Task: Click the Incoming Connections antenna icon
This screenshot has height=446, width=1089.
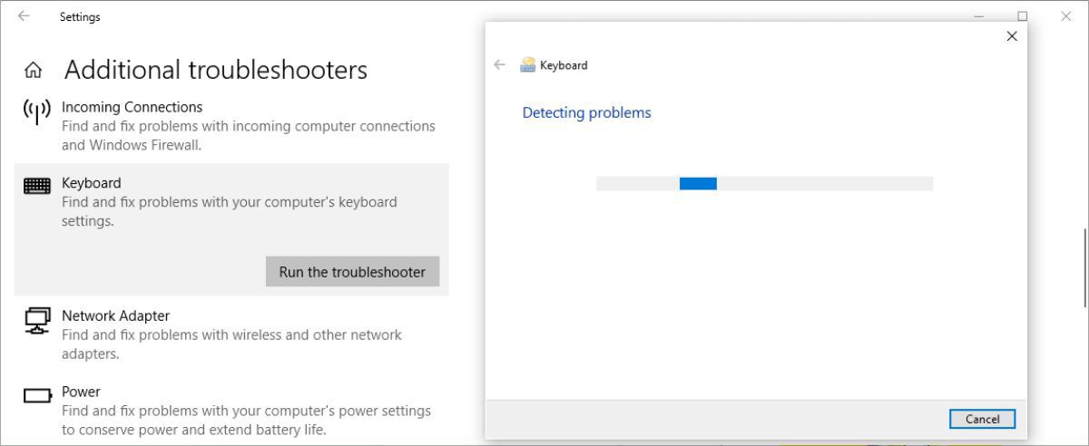Action: (x=36, y=111)
